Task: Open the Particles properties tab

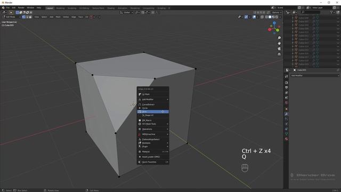Action: coord(287,119)
